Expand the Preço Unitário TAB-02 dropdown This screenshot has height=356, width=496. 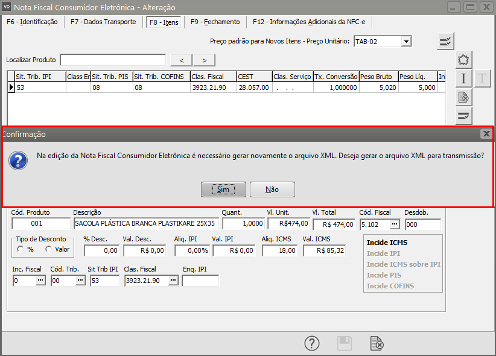click(406, 42)
